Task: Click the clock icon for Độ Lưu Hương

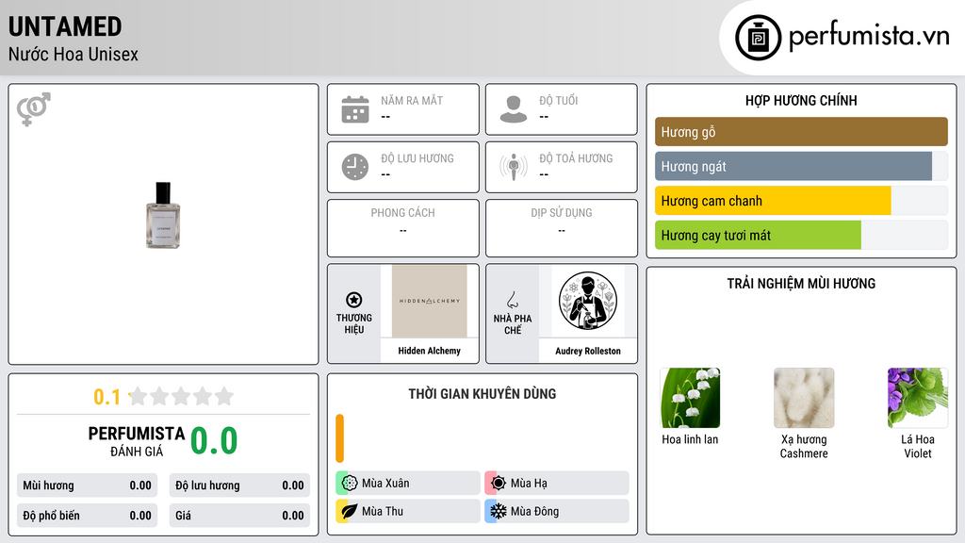Action: tap(355, 167)
